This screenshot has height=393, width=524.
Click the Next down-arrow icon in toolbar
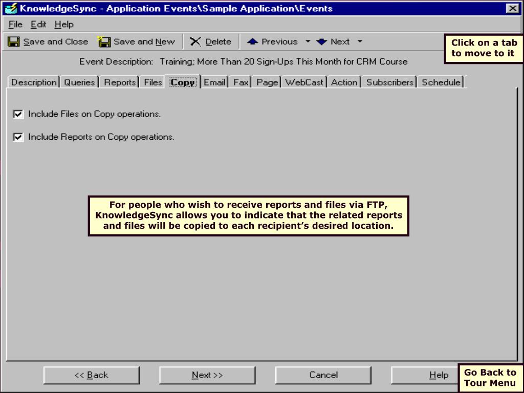click(x=321, y=42)
